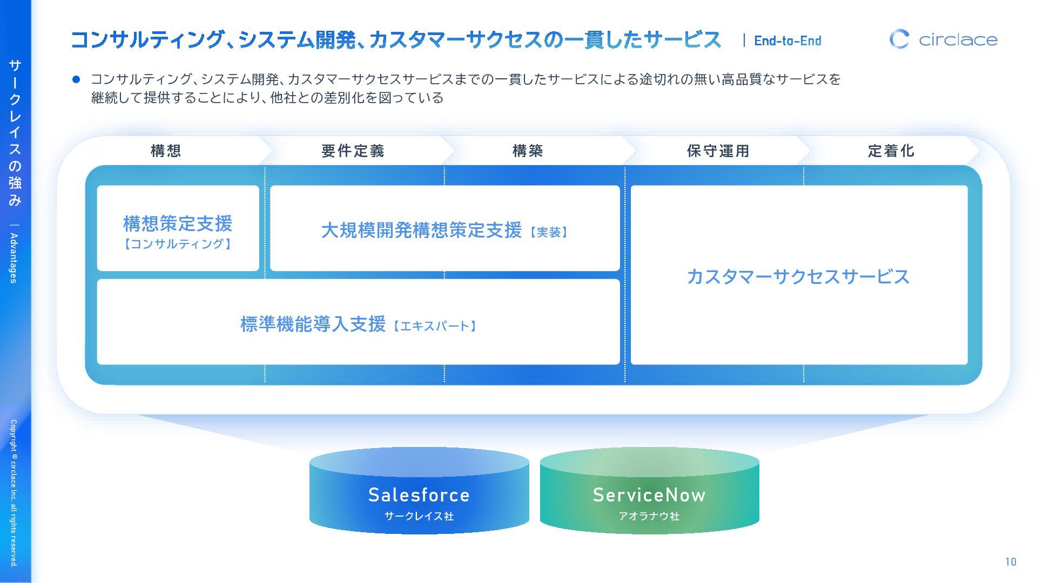Click the アオラナウ社 label
The width and height of the screenshot is (1037, 583).
point(649,516)
